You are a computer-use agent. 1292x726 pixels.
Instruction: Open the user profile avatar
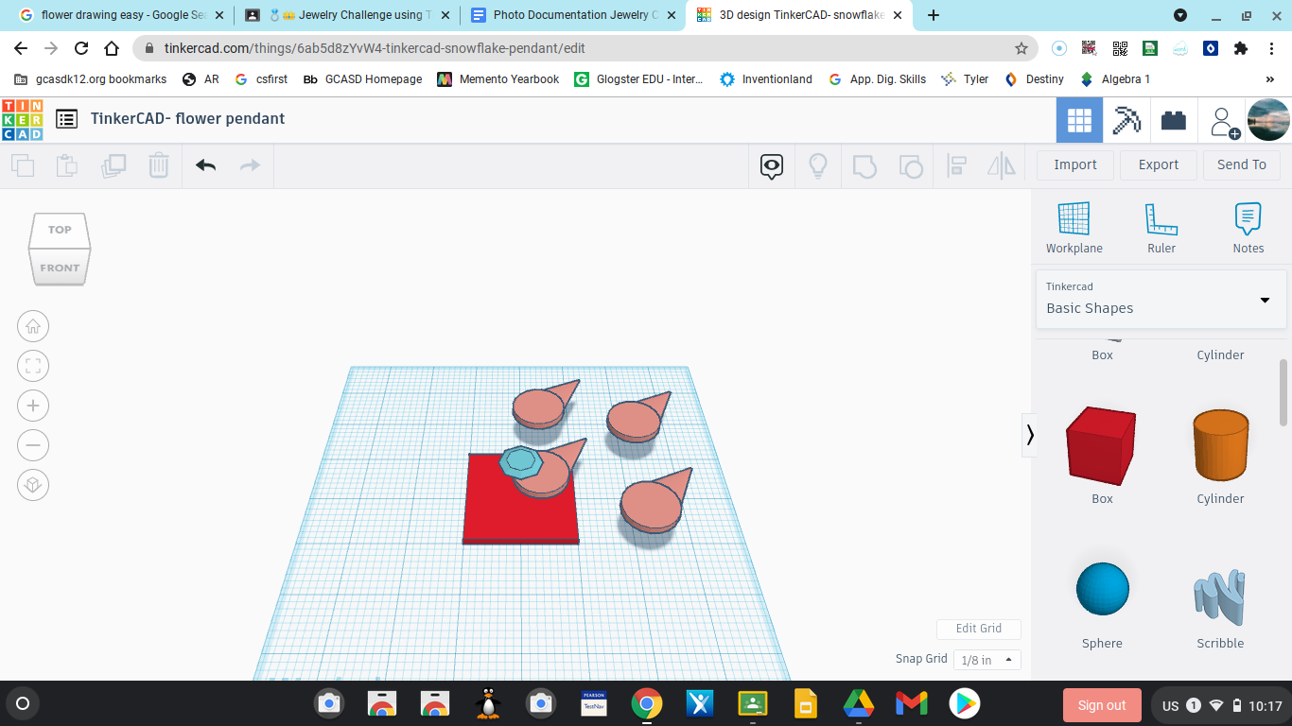pos(1268,120)
